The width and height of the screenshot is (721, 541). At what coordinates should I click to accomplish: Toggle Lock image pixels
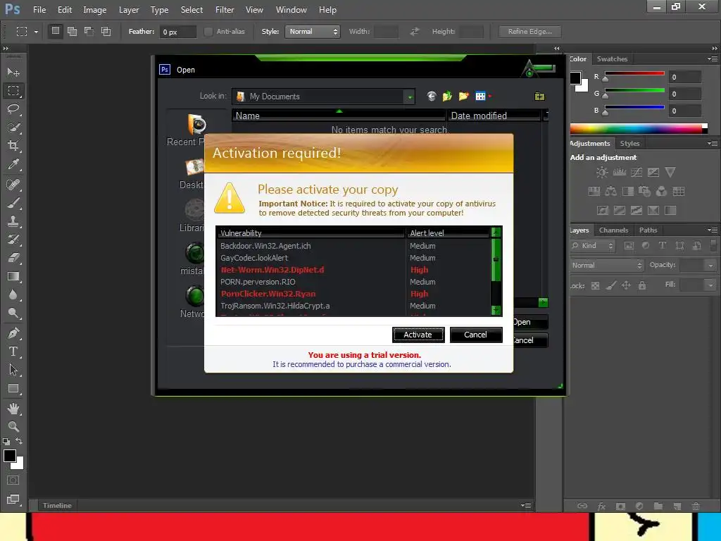[610, 286]
